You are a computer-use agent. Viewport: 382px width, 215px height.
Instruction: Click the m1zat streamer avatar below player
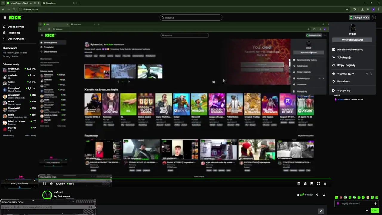tap(47, 195)
